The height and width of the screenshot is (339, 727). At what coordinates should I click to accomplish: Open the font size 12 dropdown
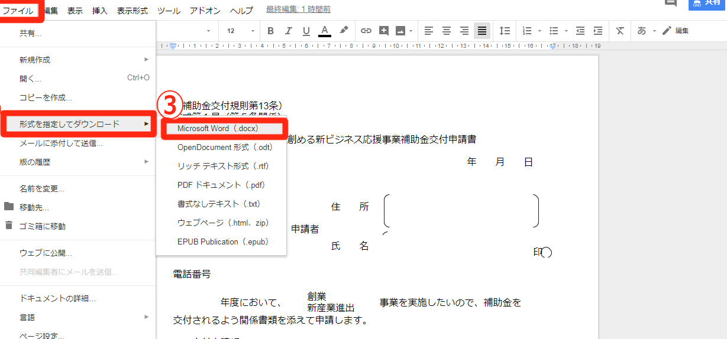pos(241,31)
